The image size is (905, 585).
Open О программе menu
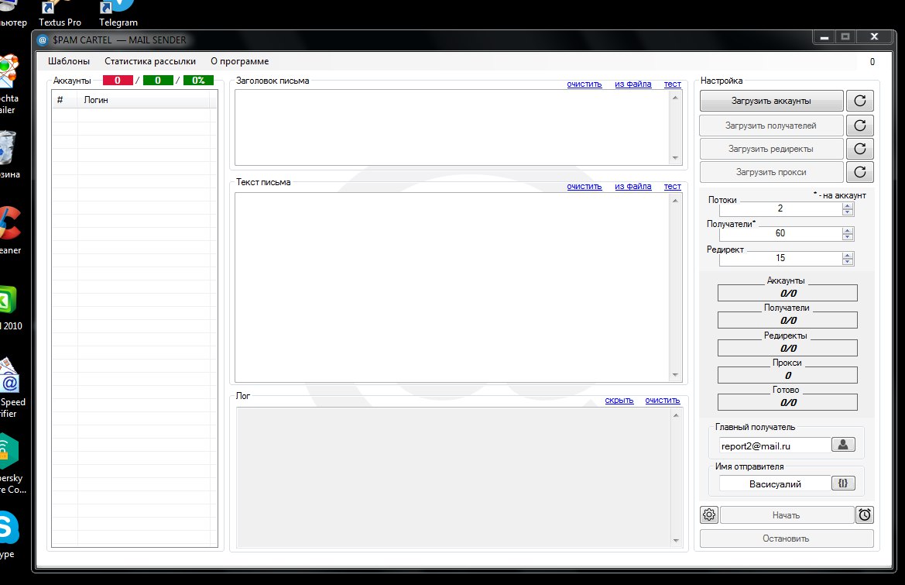[x=239, y=61]
